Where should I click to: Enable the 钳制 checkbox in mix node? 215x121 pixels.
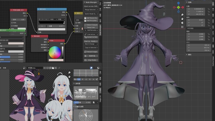pos(76,23)
